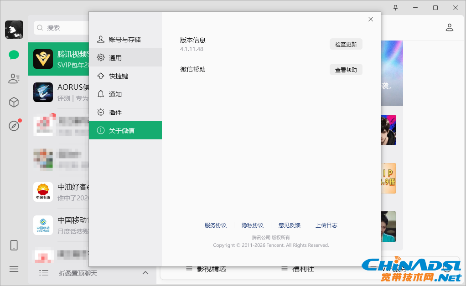Screen dimensions: 466x286
Task: Click the search box 搜索
Action: (x=61, y=28)
